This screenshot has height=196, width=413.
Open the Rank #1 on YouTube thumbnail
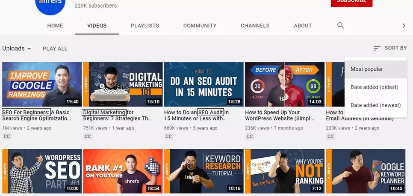tap(123, 171)
